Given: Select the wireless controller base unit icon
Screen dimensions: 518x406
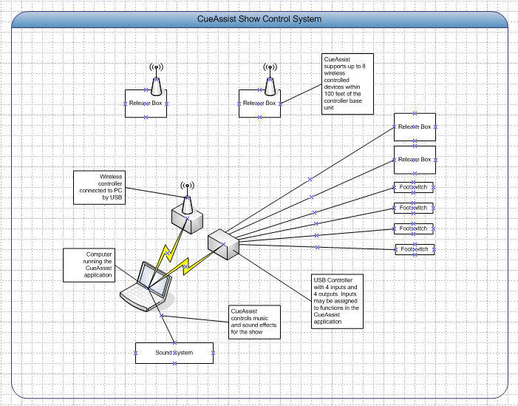Looking at the screenshot, I should pyautogui.click(x=187, y=208).
